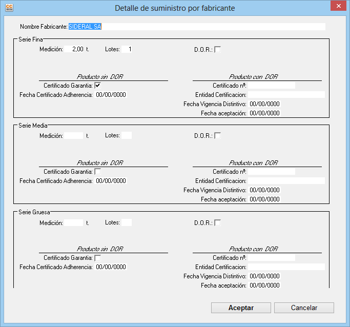The width and height of the screenshot is (350, 327).
Task: Click the 'Serie Gruesa' group label
Action: 34,212
